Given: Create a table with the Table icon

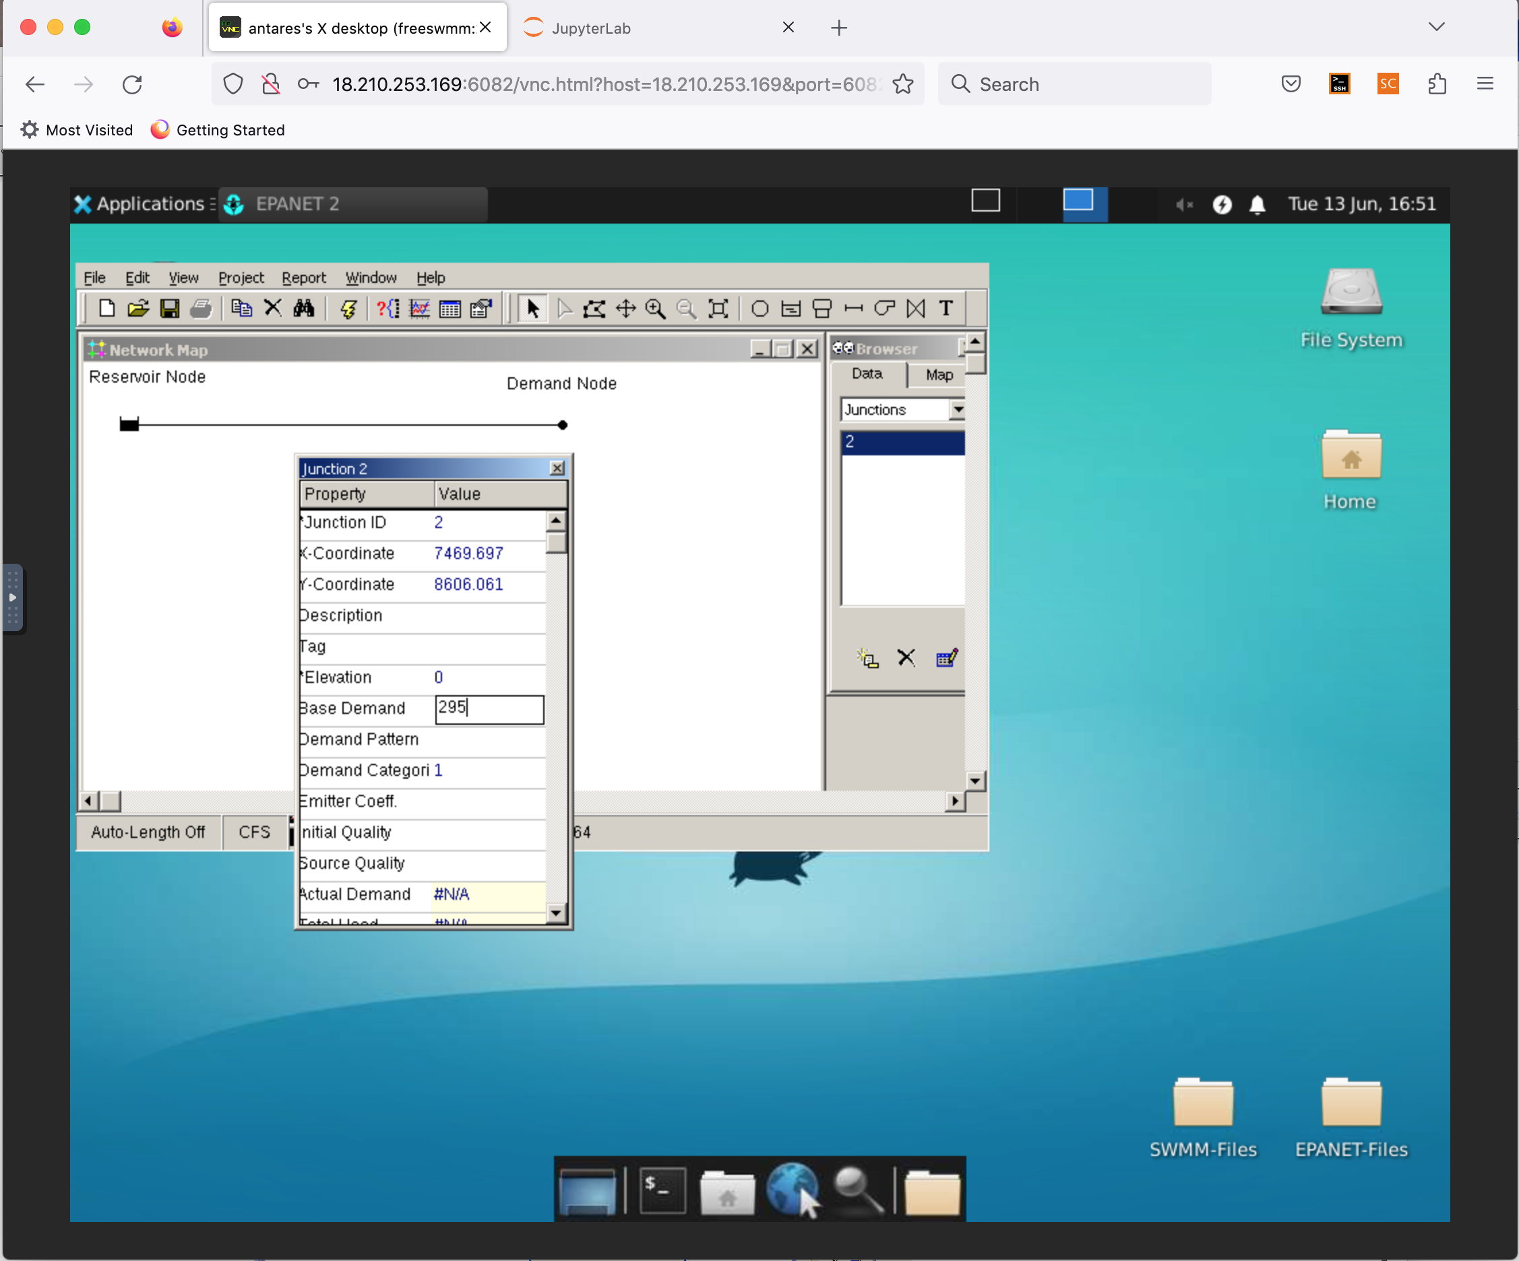Looking at the screenshot, I should click(450, 309).
